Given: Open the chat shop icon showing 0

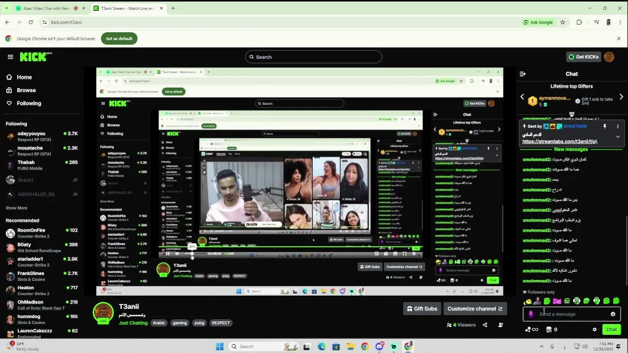Looking at the screenshot, I should click(552, 329).
